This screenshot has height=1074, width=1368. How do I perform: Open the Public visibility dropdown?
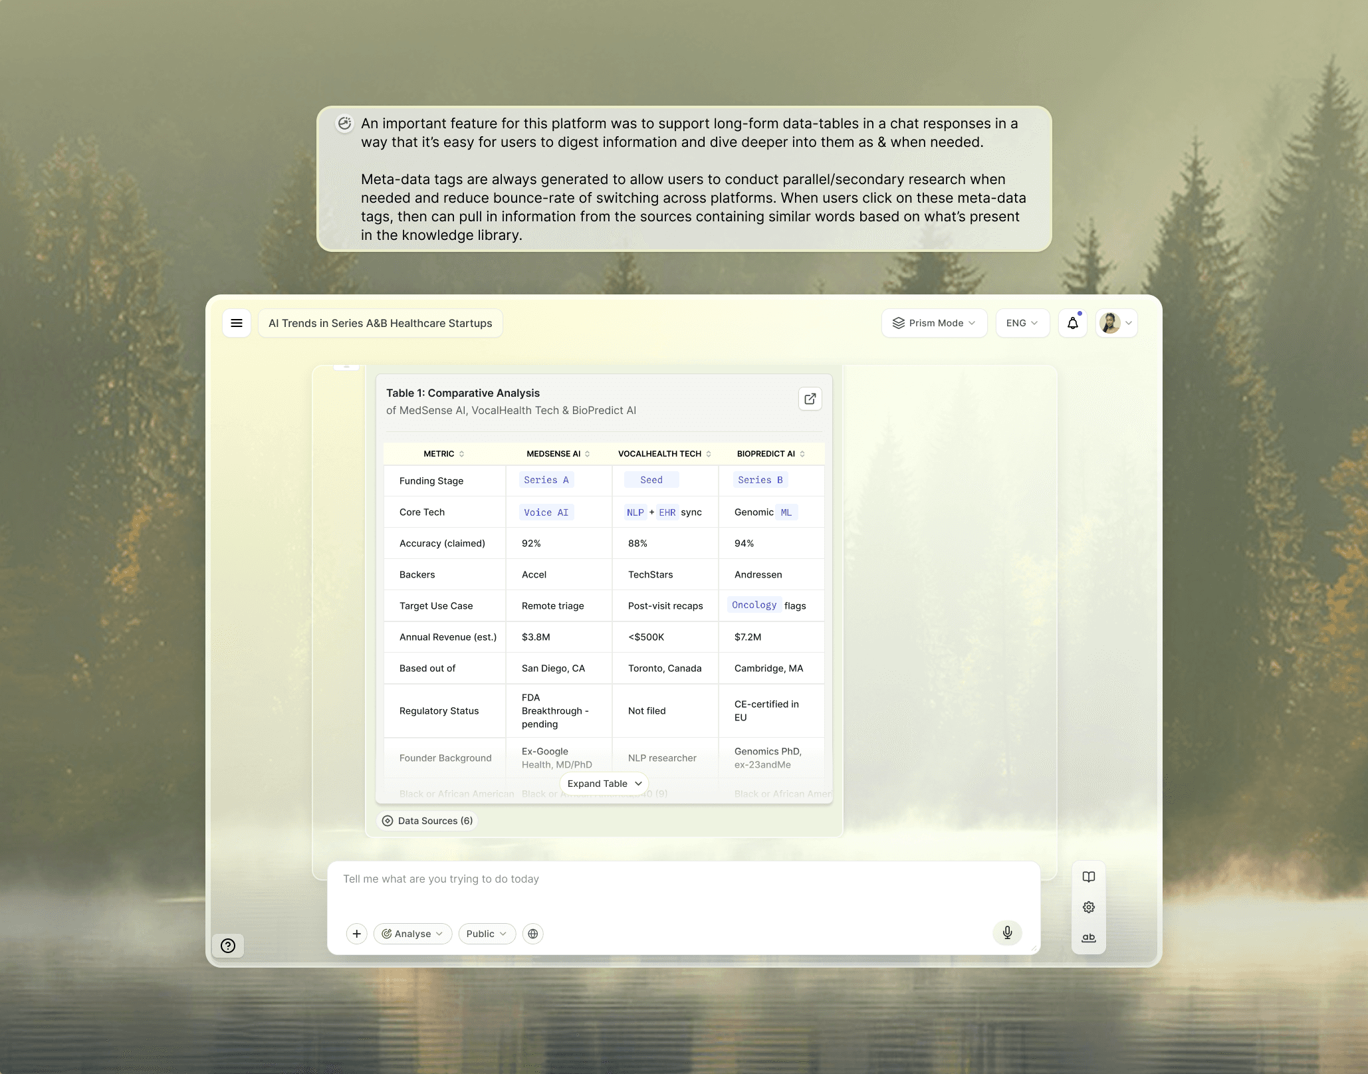point(487,934)
